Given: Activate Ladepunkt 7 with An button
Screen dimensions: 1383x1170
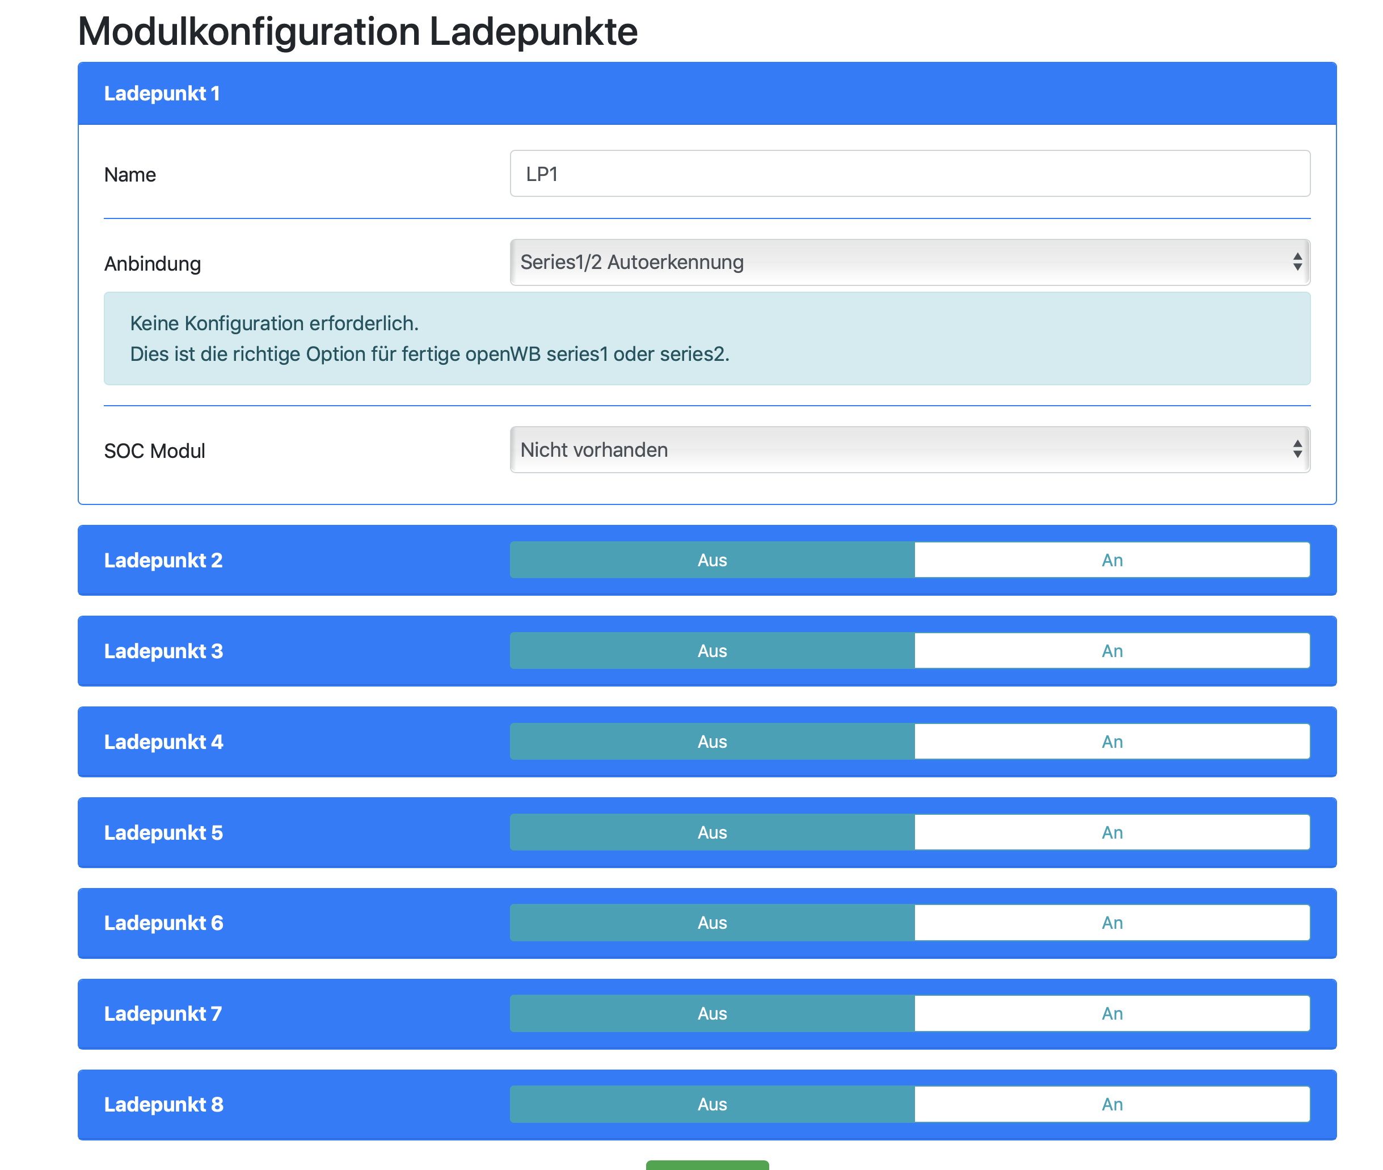Looking at the screenshot, I should (x=1111, y=1013).
